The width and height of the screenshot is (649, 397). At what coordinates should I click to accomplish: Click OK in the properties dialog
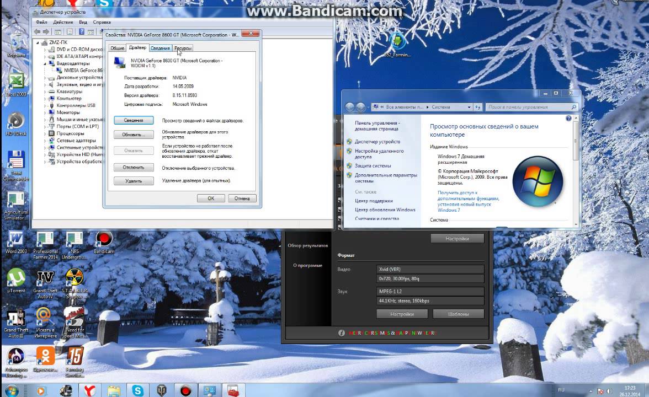point(211,198)
